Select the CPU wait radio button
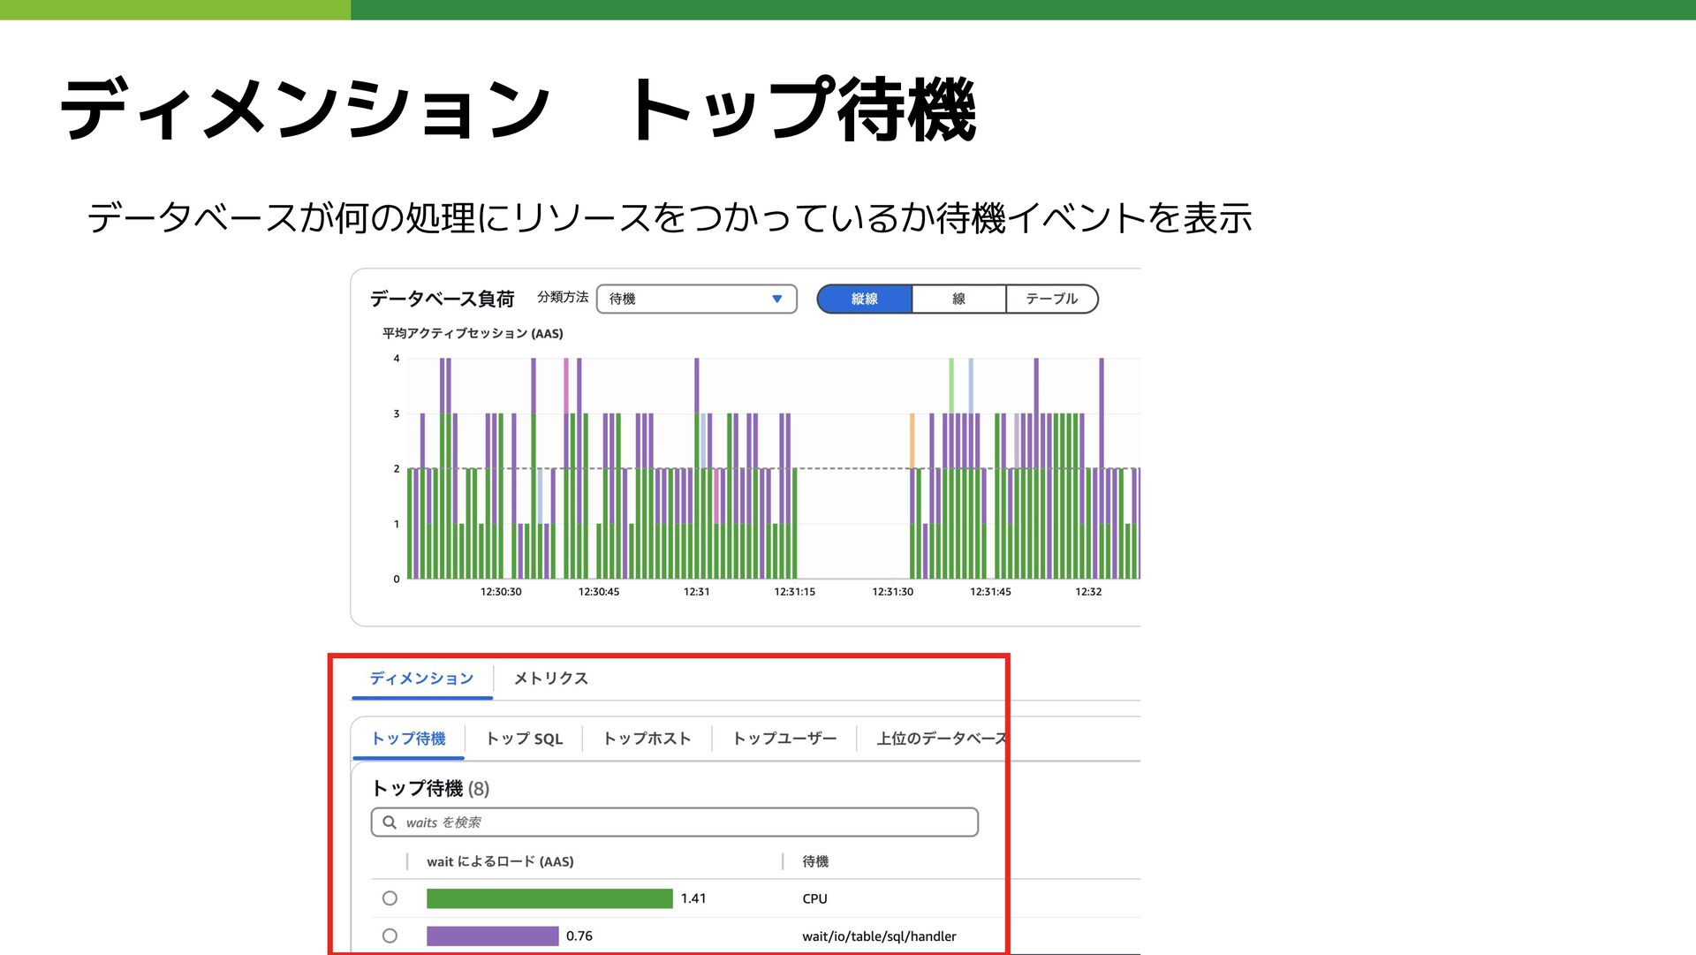1696x955 pixels. click(x=390, y=898)
